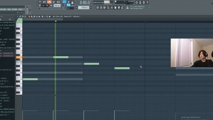Toggle note grouping button below typing keyboard

coord(65,5)
